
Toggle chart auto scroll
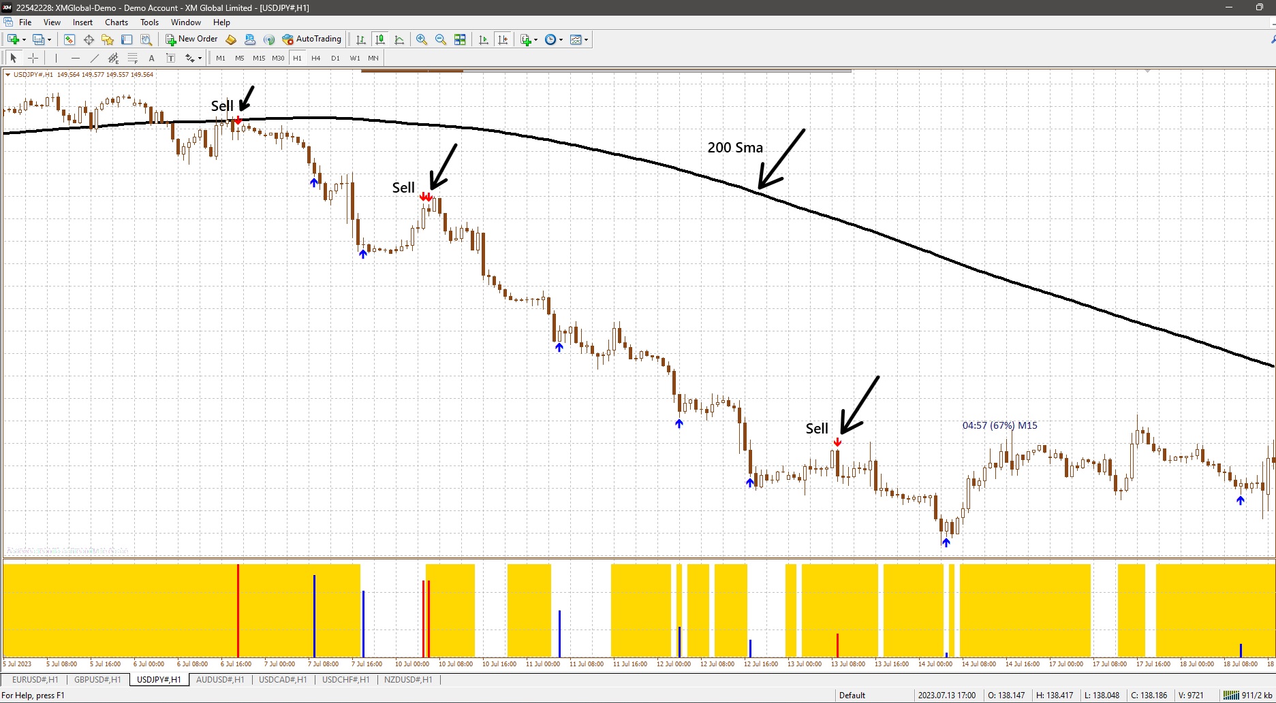coord(483,39)
